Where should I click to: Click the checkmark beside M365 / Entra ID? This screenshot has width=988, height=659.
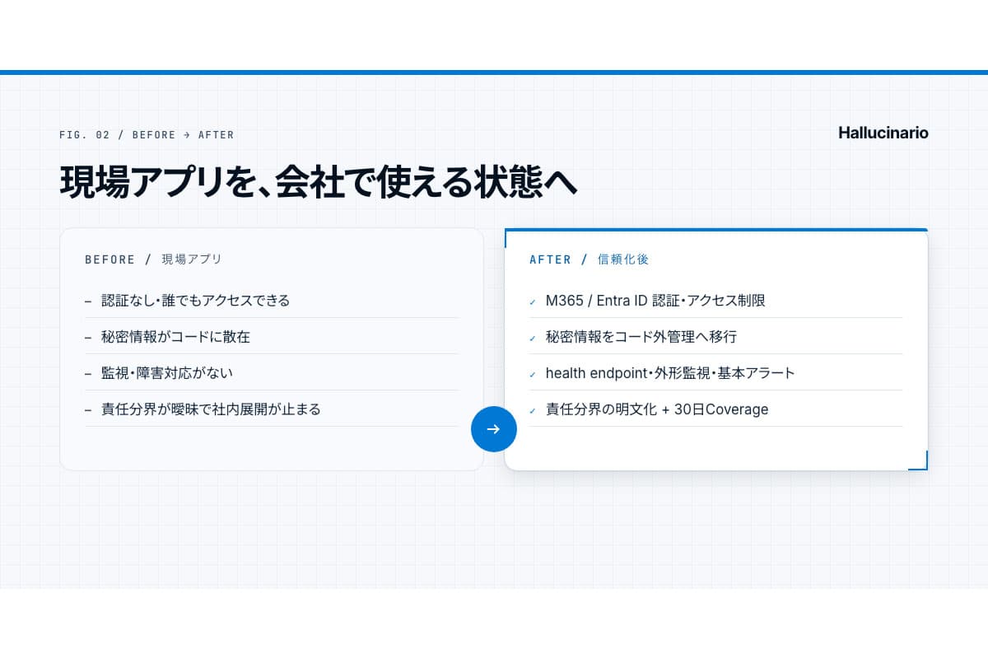pos(533,302)
